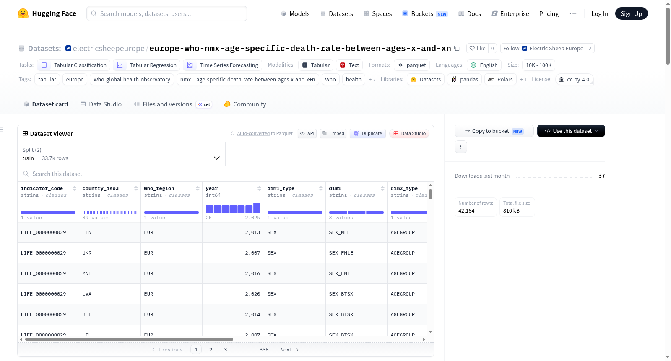Go to page 338 of the table
Screen dimensions: 671x361
click(264, 350)
